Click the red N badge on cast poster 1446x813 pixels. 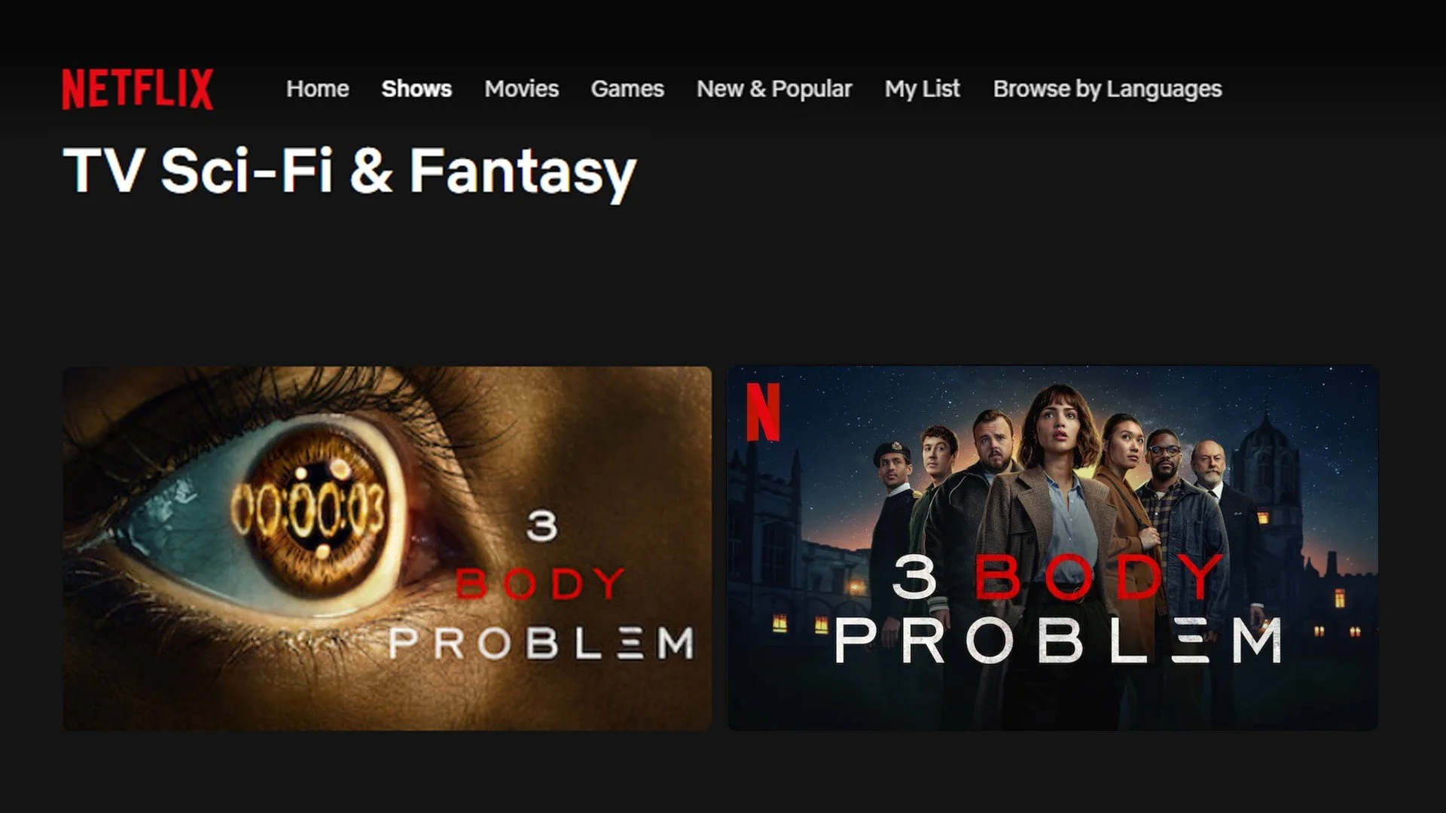763,412
